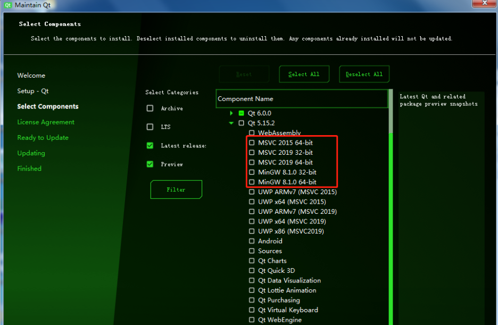Select the Sources checkbox
Screen dimensions: 498x325
tap(251, 251)
